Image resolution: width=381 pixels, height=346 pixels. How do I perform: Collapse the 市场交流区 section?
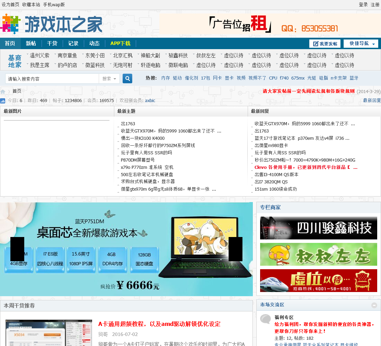point(374,305)
